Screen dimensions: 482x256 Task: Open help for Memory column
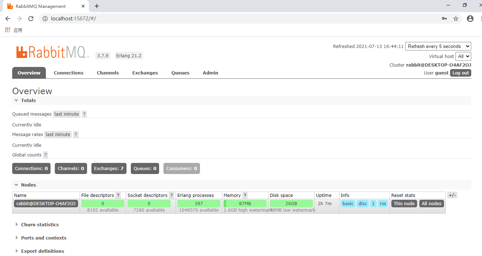(x=245, y=195)
